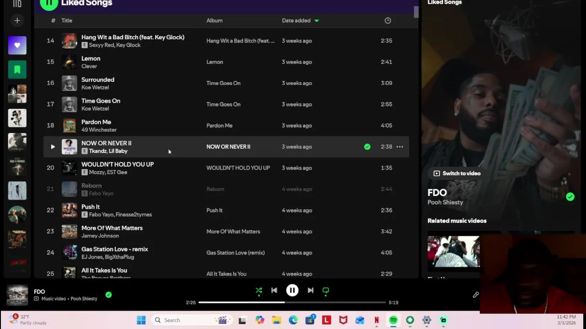
Task: Select Reborn greyed-out song title
Action: point(92,186)
